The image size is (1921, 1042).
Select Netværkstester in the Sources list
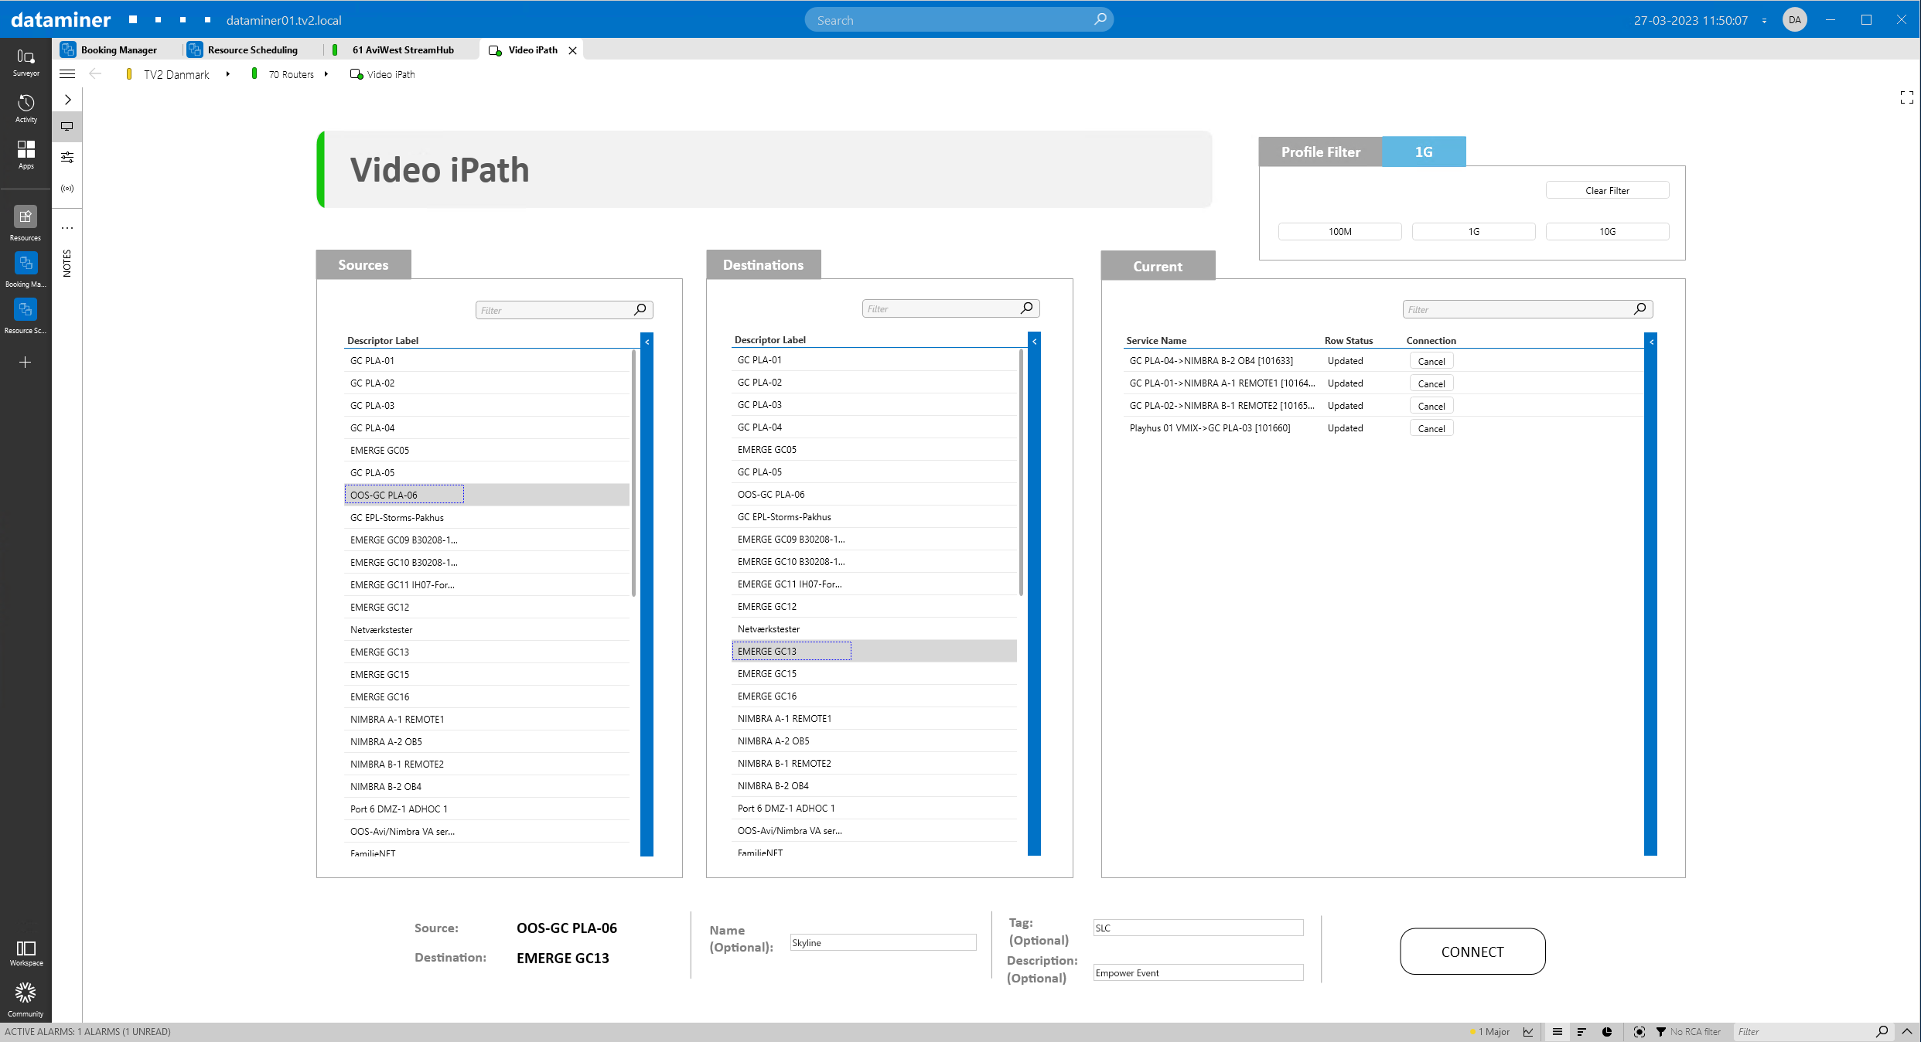click(486, 629)
